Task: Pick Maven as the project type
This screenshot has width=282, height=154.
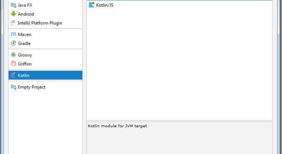Action: [x=24, y=35]
